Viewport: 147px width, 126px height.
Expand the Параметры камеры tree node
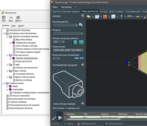tap(10, 43)
